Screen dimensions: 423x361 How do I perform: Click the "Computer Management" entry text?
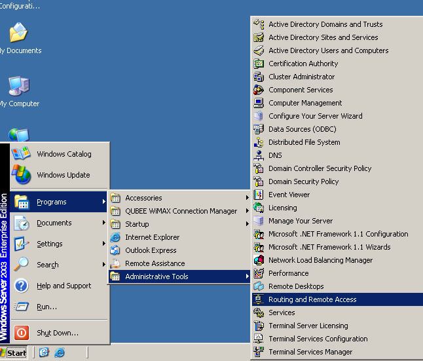305,103
